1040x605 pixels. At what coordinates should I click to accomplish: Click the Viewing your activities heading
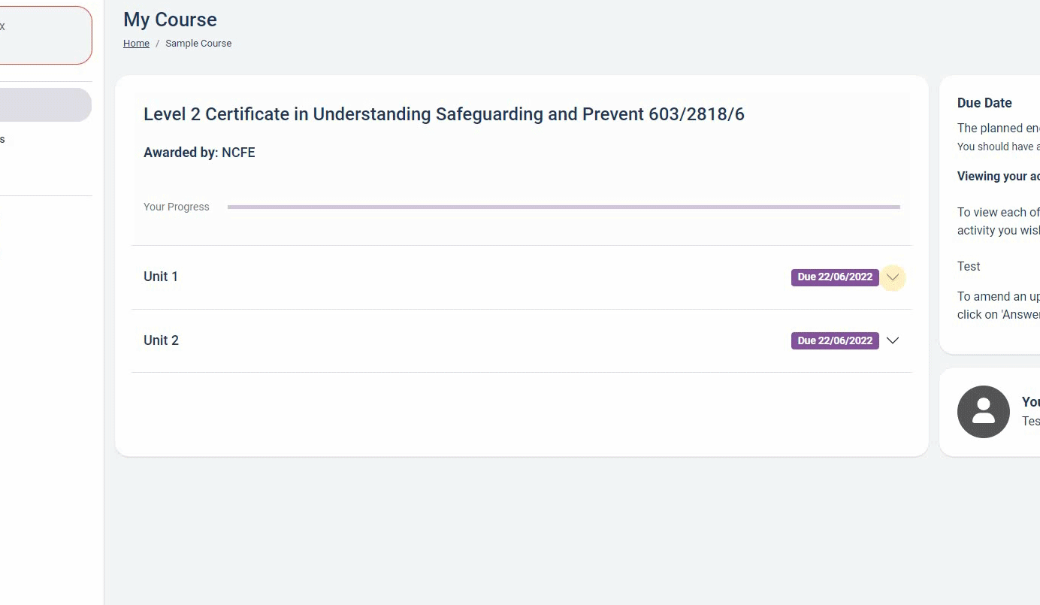(999, 177)
